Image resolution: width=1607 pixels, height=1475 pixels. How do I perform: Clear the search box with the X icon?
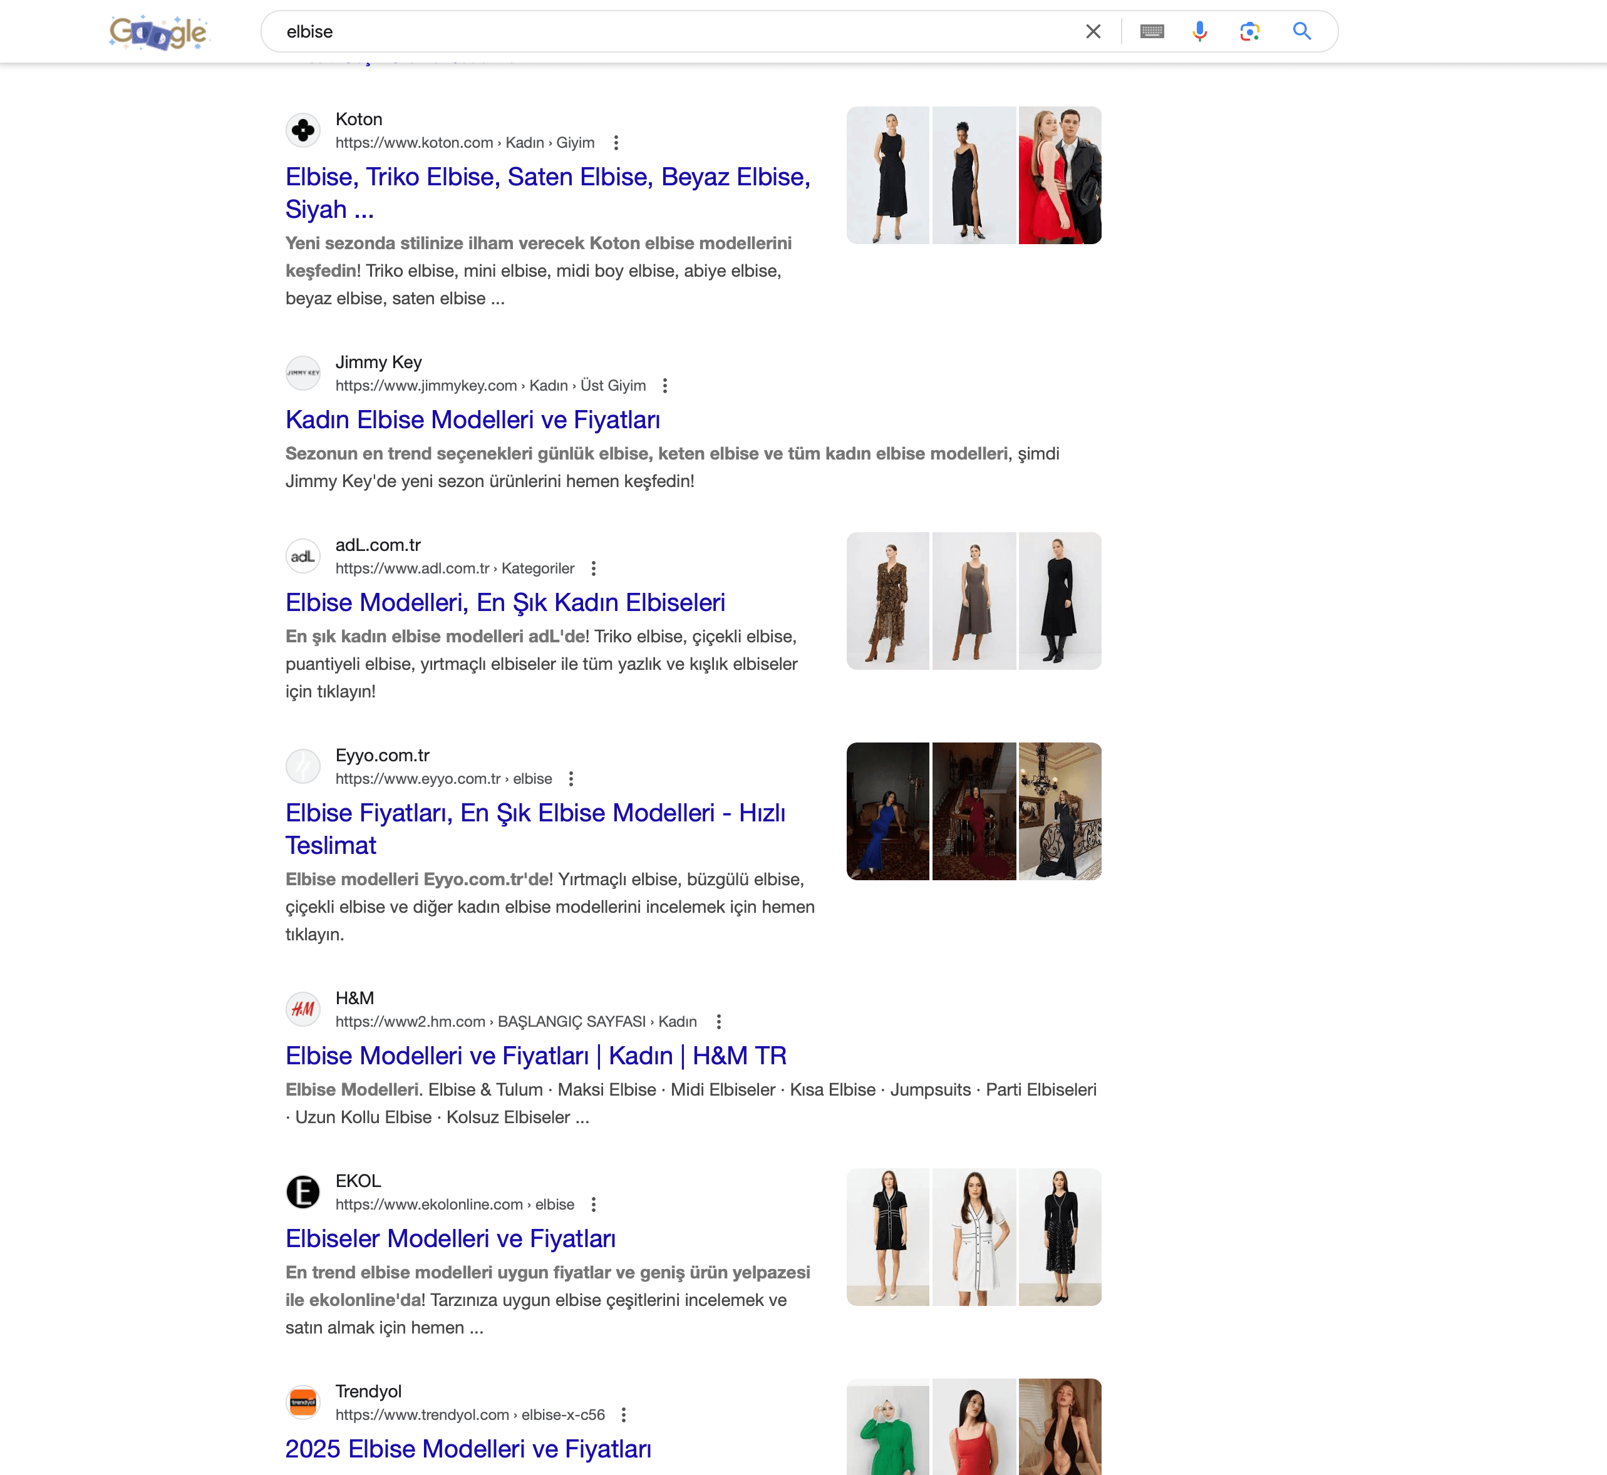click(x=1093, y=32)
